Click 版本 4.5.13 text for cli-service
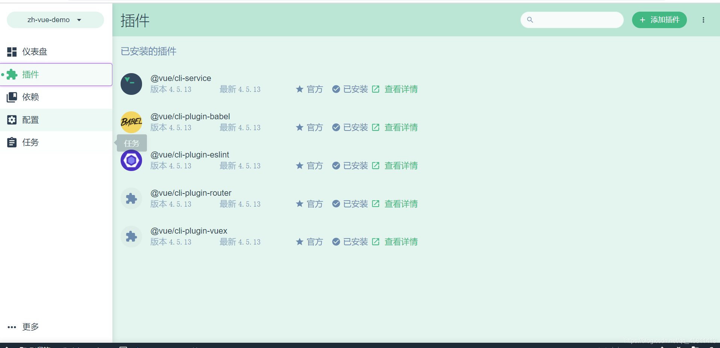 pos(171,89)
